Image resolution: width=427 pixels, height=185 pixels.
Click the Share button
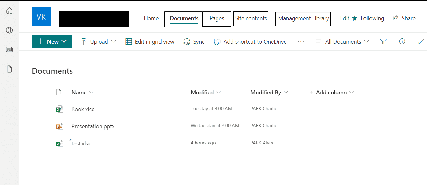404,18
